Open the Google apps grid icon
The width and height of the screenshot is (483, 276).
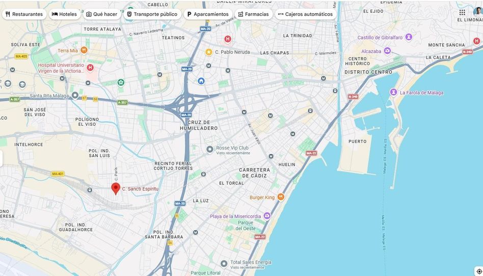point(462,12)
